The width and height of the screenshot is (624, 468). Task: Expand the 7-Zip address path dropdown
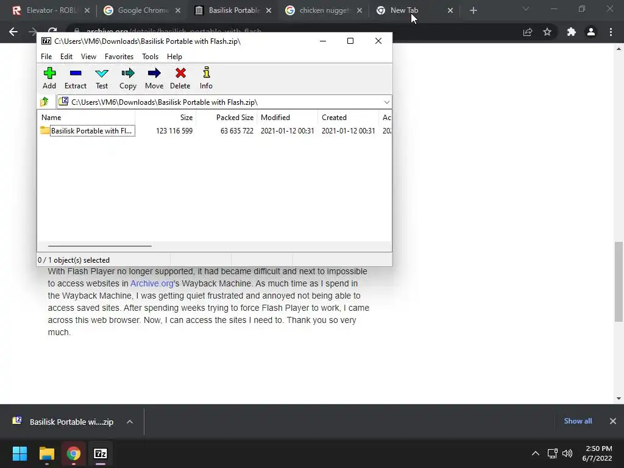[x=386, y=102]
